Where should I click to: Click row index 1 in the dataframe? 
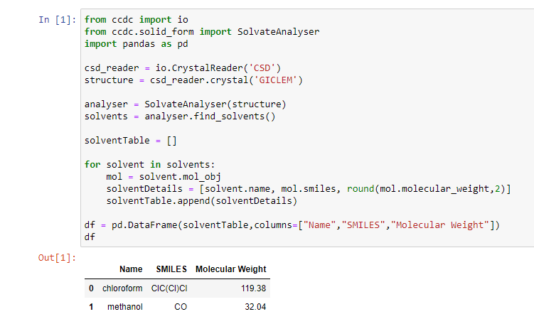click(x=91, y=307)
